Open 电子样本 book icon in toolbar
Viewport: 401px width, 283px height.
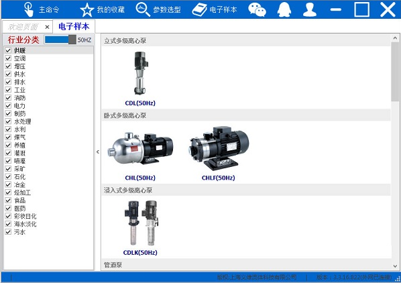(199, 9)
